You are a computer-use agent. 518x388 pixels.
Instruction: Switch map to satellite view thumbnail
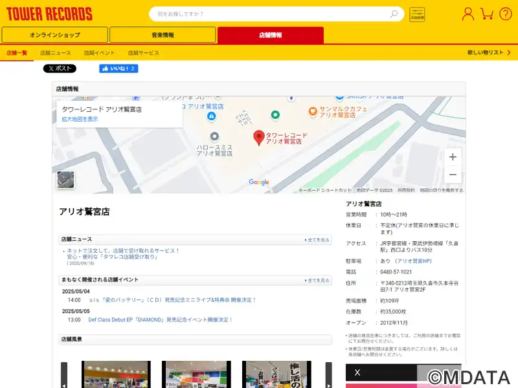point(65,180)
